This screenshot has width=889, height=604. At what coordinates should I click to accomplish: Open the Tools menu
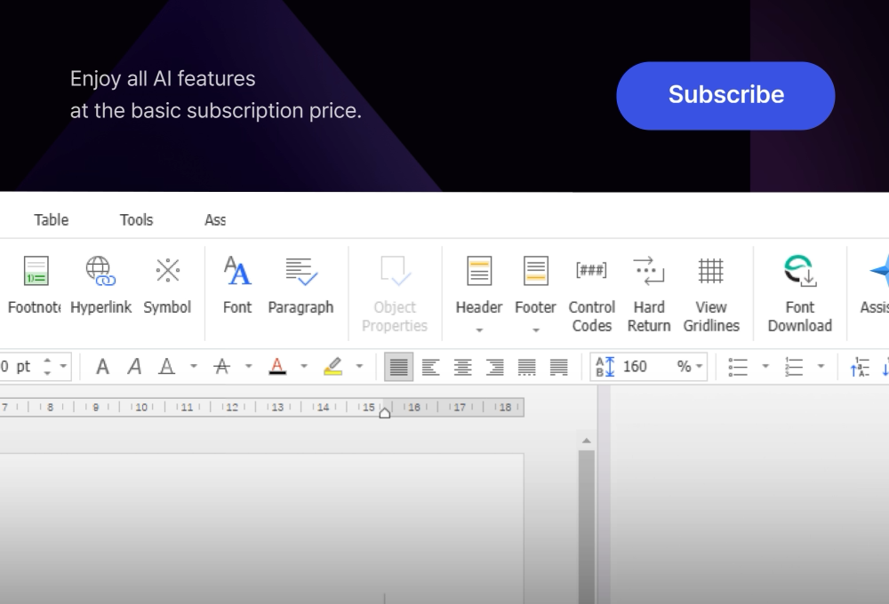tap(136, 219)
